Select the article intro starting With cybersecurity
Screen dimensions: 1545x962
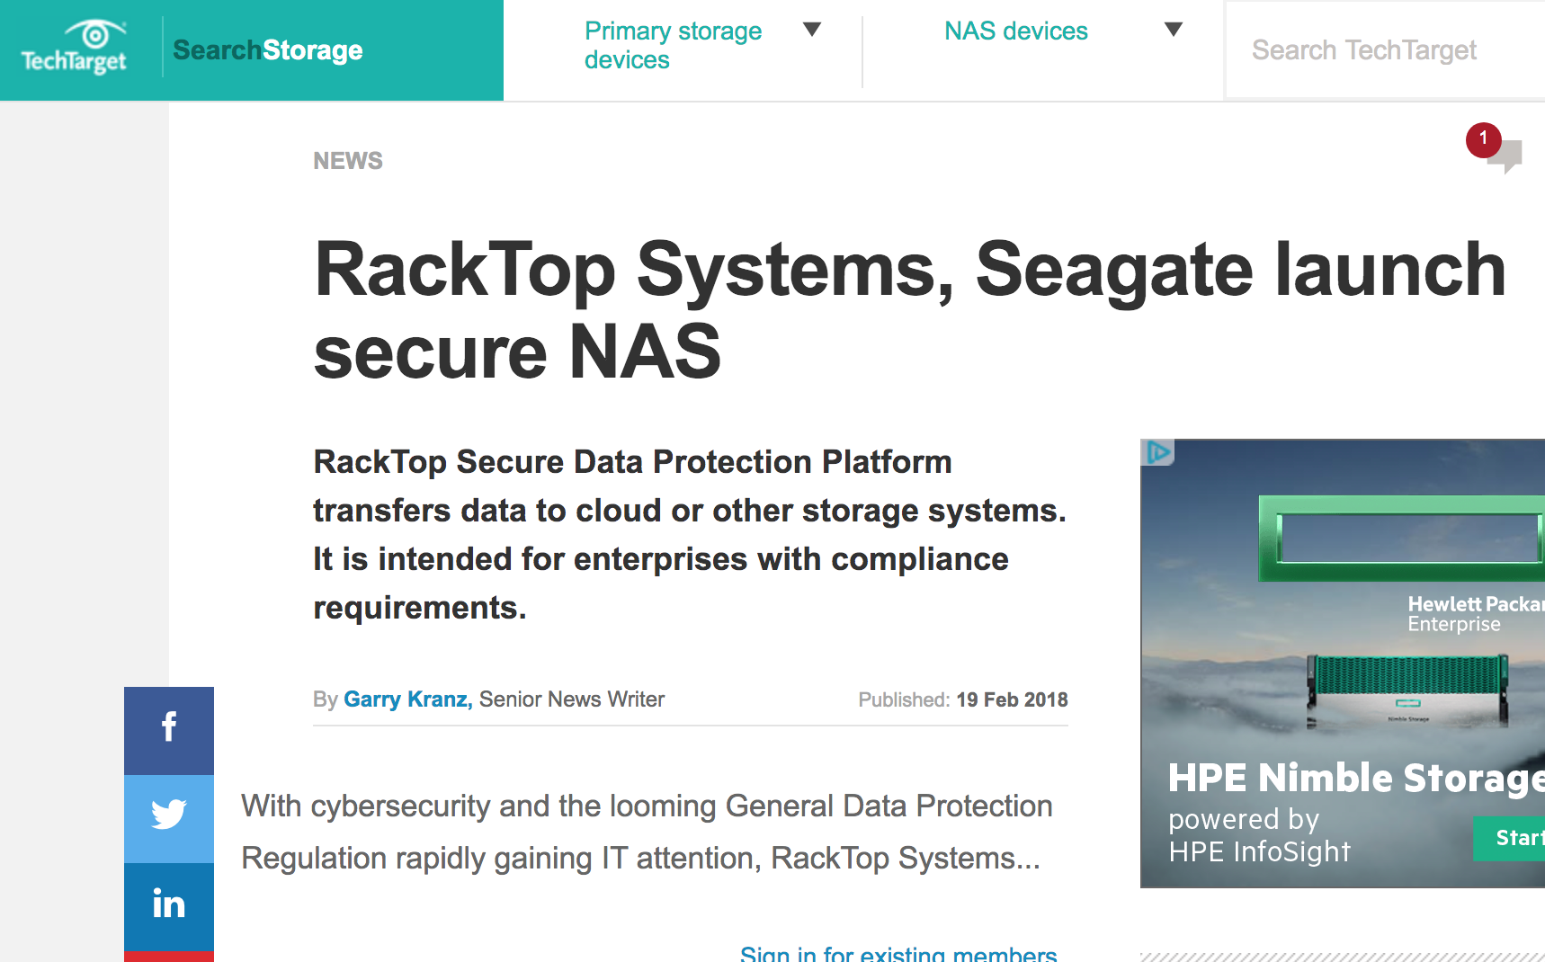point(647,833)
